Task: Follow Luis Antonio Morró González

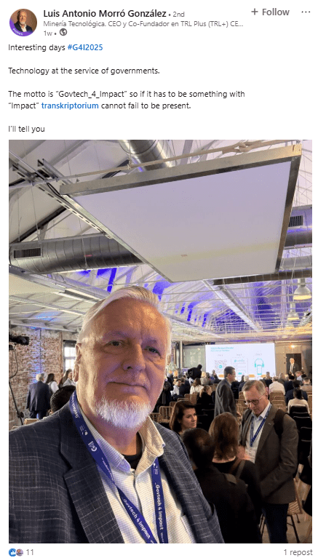Action: (x=270, y=12)
